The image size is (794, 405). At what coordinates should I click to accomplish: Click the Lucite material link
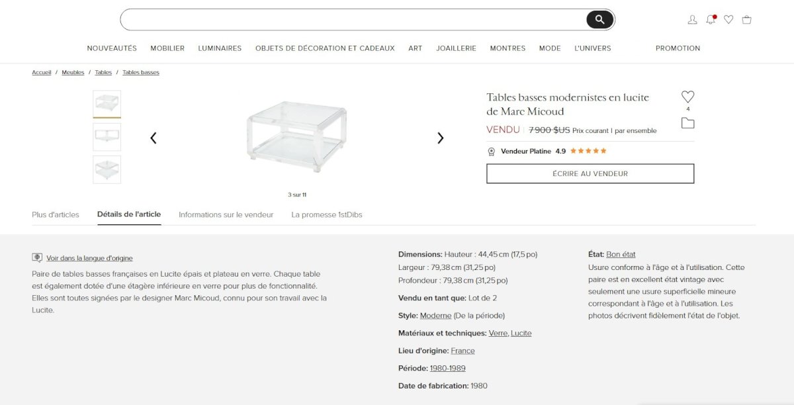[521, 333]
